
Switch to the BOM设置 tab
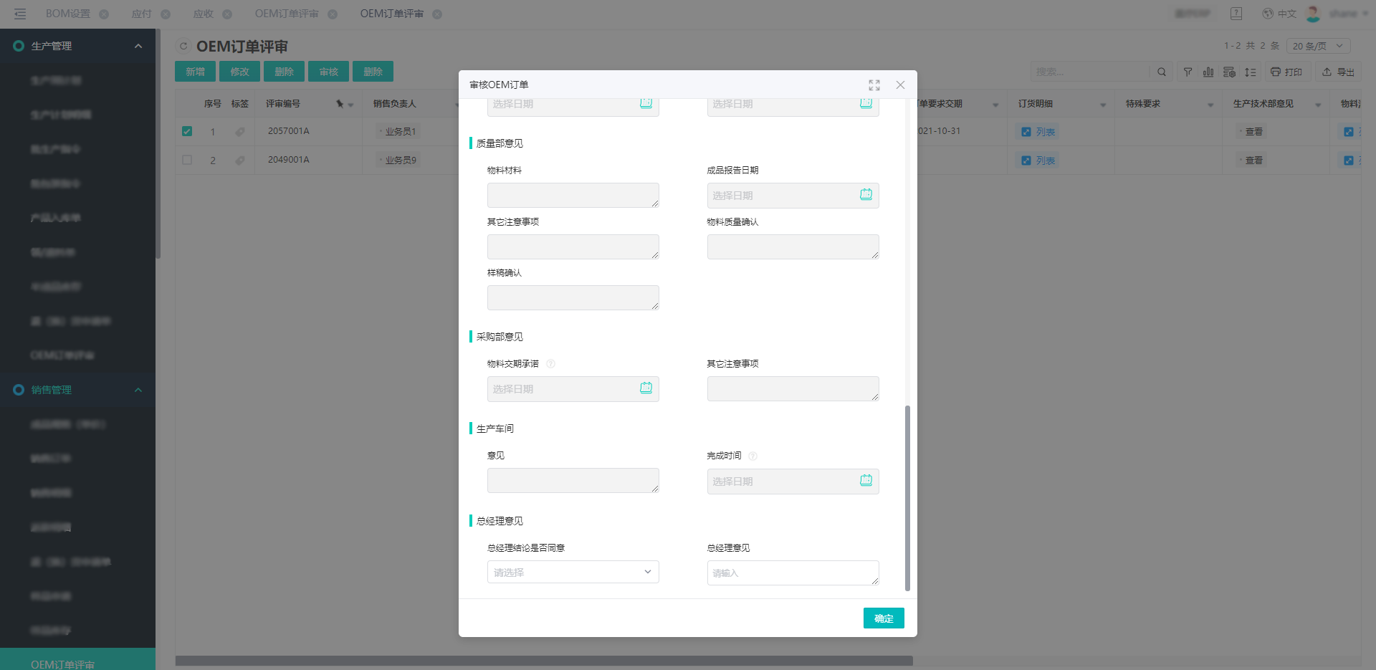coord(68,14)
